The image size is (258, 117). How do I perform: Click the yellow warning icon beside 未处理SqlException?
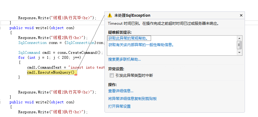pos(110,15)
